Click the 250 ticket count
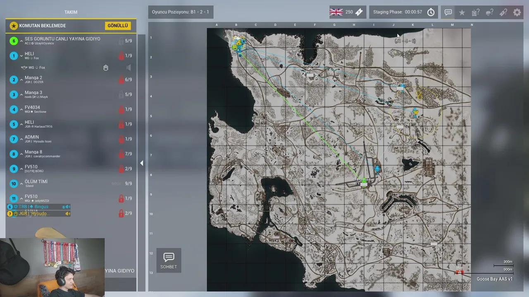 click(x=349, y=12)
